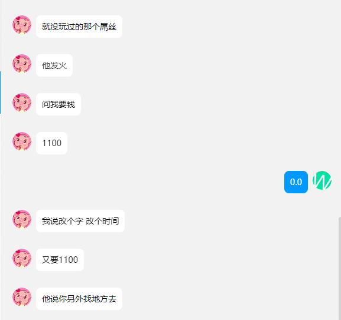Image resolution: width=341 pixels, height=320 pixels.
Task: Click pig avatar next to '又要1100' message
Action: click(x=22, y=258)
